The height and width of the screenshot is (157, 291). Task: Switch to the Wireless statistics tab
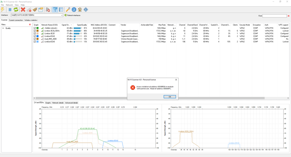tap(31, 20)
